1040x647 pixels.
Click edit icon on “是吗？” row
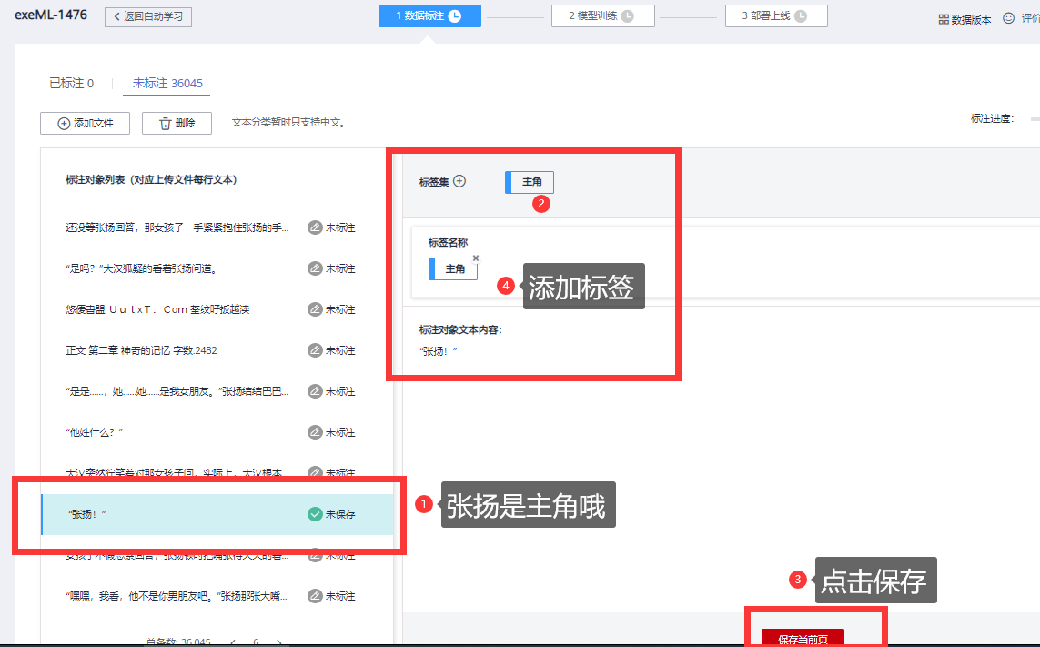(x=315, y=268)
